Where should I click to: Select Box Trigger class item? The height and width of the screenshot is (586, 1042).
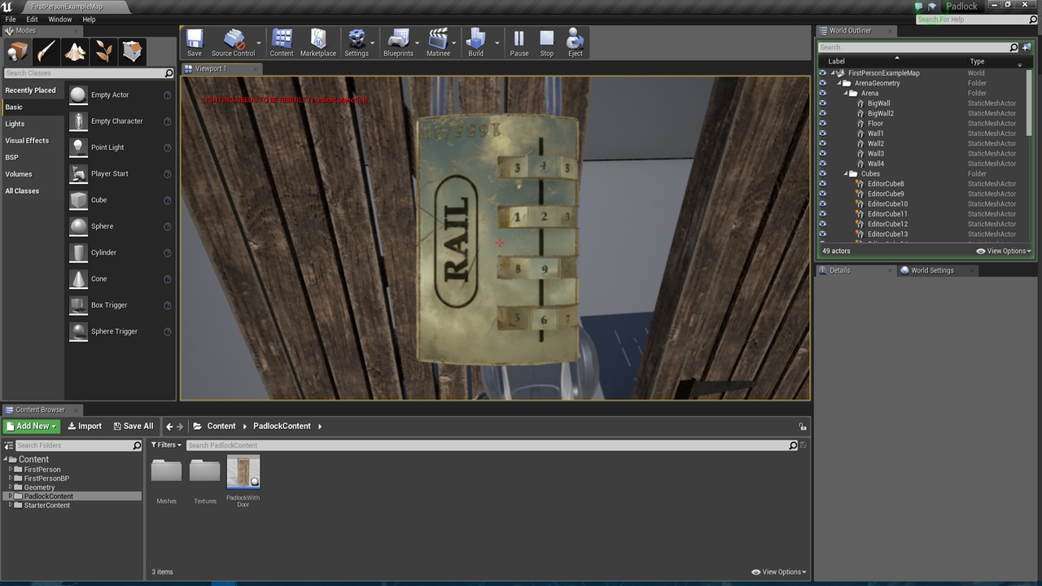coord(120,305)
